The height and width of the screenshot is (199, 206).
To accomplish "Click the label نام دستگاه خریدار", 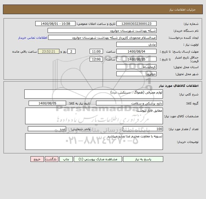I will click(x=186, y=31).
